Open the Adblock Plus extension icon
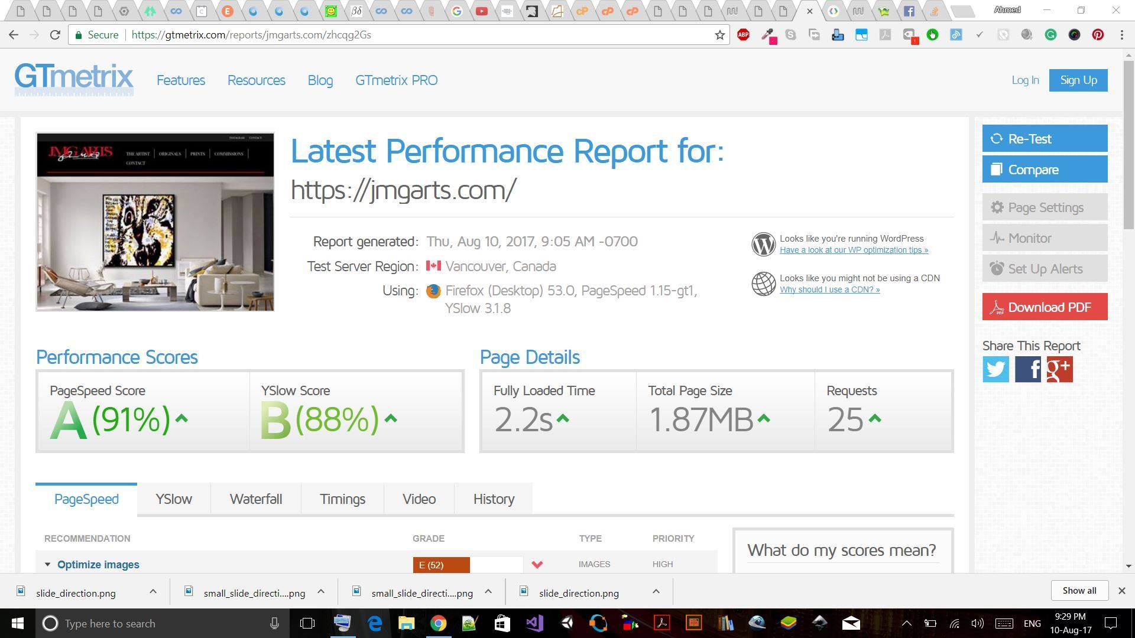 [744, 35]
